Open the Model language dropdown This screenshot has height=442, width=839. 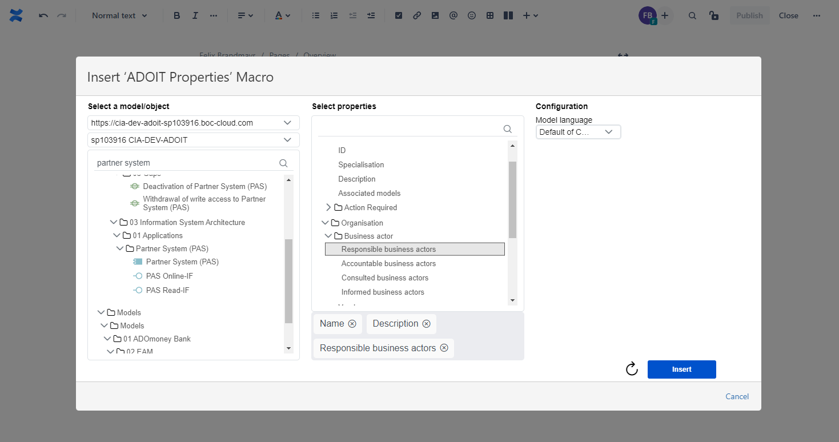point(578,132)
